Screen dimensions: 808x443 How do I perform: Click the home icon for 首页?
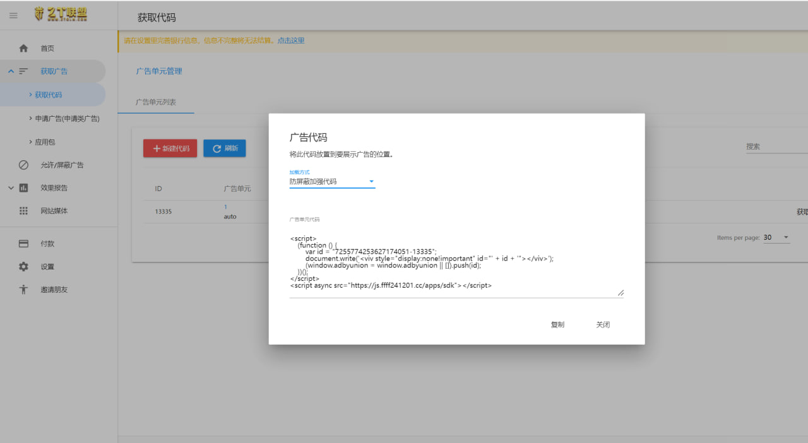(23, 48)
